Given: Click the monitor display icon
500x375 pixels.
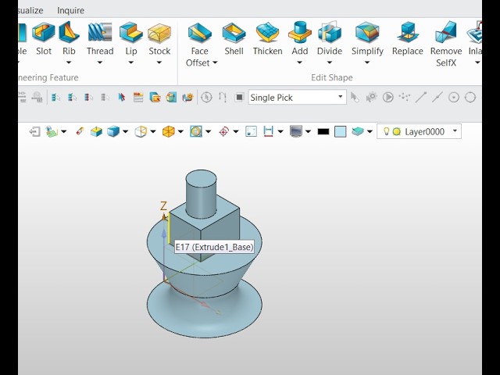Looking at the screenshot, I should pos(296,131).
